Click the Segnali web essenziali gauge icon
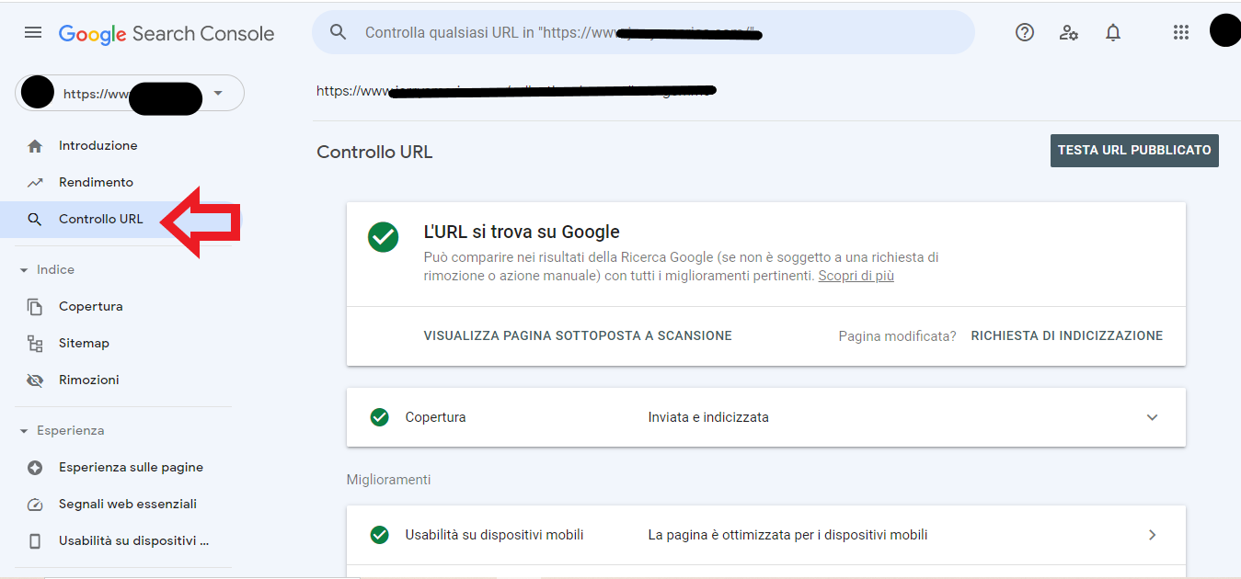 pyautogui.click(x=35, y=505)
